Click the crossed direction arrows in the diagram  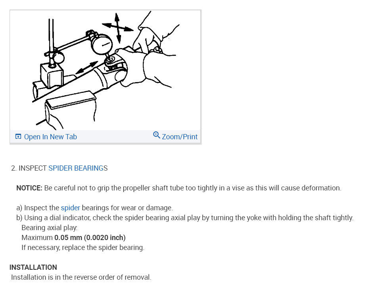118,28
